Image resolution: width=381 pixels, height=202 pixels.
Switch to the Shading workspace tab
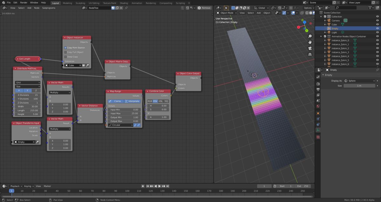tap(124, 3)
